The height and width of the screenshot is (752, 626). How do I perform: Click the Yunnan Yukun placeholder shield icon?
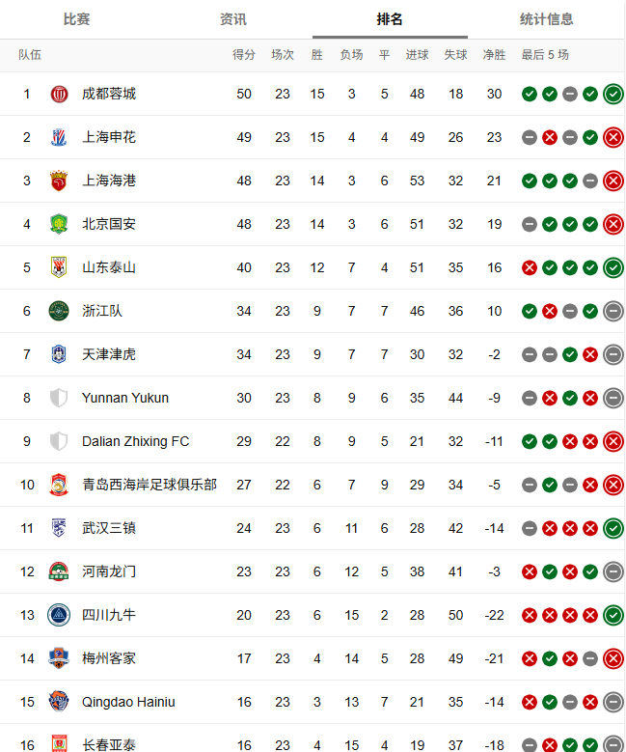[59, 398]
